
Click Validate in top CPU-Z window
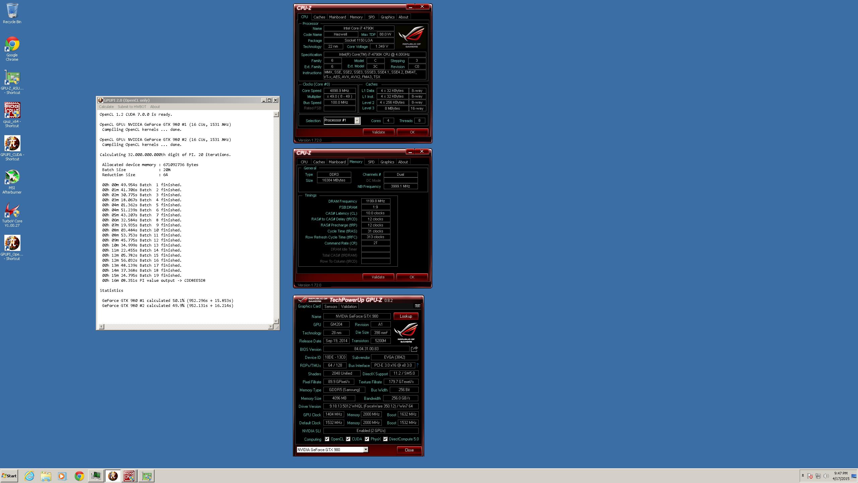click(378, 132)
